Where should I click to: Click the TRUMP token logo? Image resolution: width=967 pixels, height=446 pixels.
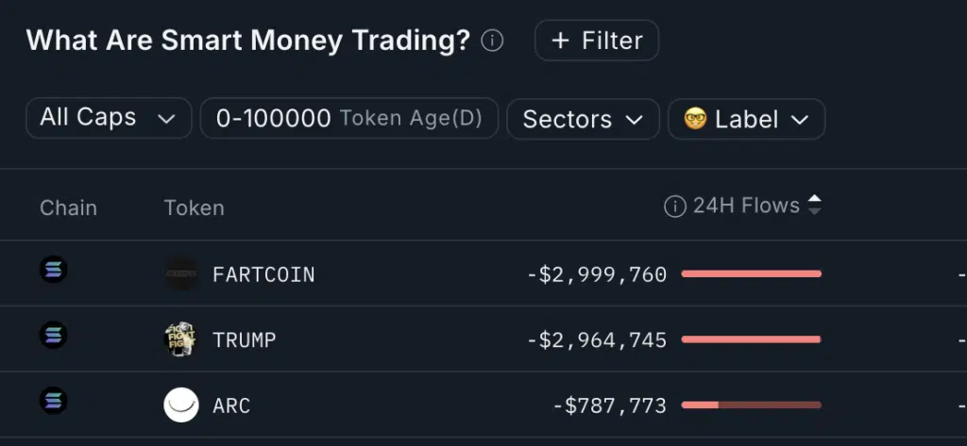point(180,339)
